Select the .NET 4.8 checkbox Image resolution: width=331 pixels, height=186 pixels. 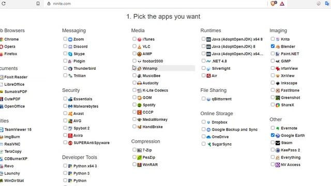pyautogui.click(x=203, y=61)
